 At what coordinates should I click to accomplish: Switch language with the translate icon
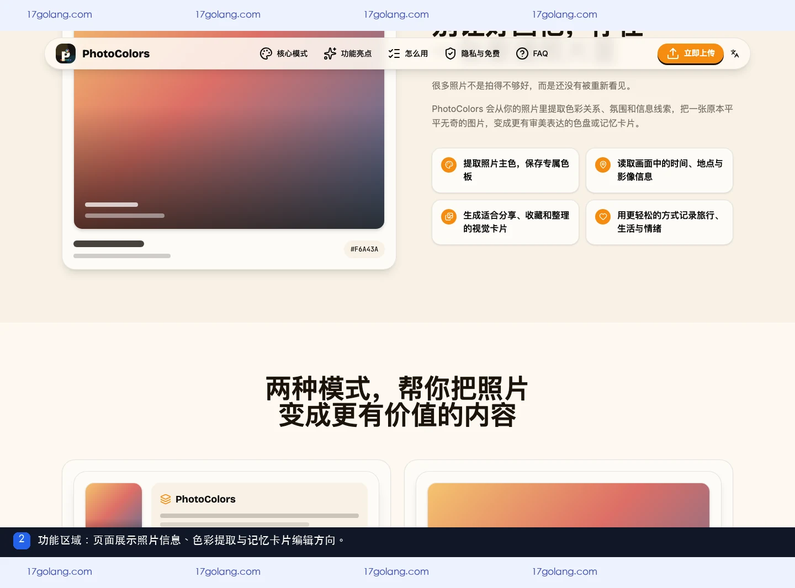pos(735,54)
